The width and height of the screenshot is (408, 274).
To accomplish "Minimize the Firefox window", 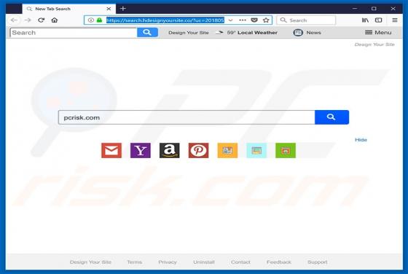I will click(x=355, y=9).
